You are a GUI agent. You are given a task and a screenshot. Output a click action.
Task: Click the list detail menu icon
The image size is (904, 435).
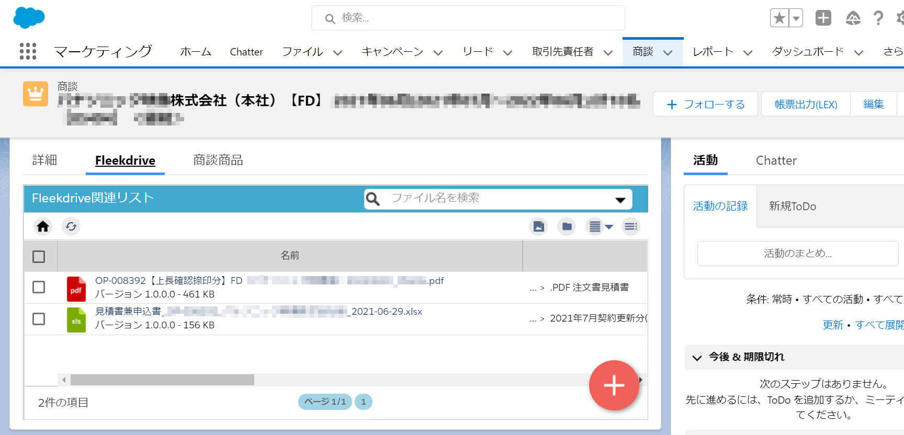tap(631, 226)
